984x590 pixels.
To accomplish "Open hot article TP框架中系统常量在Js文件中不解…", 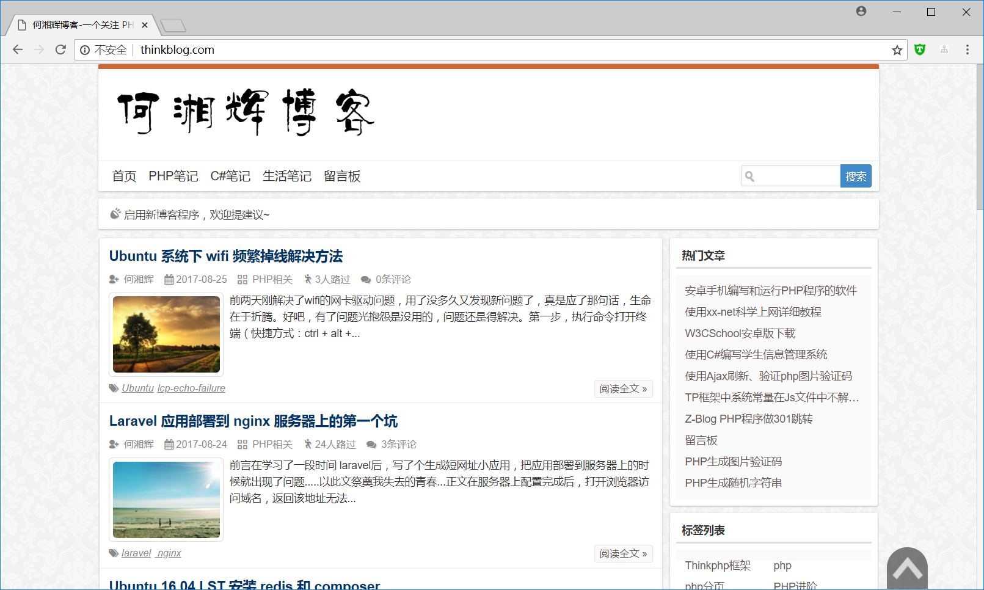I will pos(772,397).
